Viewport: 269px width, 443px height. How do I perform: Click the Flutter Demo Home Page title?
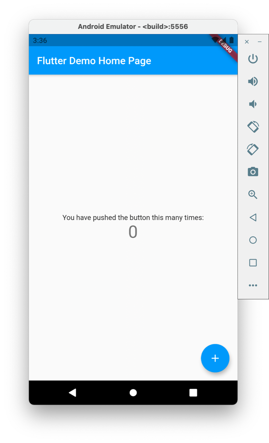(94, 61)
